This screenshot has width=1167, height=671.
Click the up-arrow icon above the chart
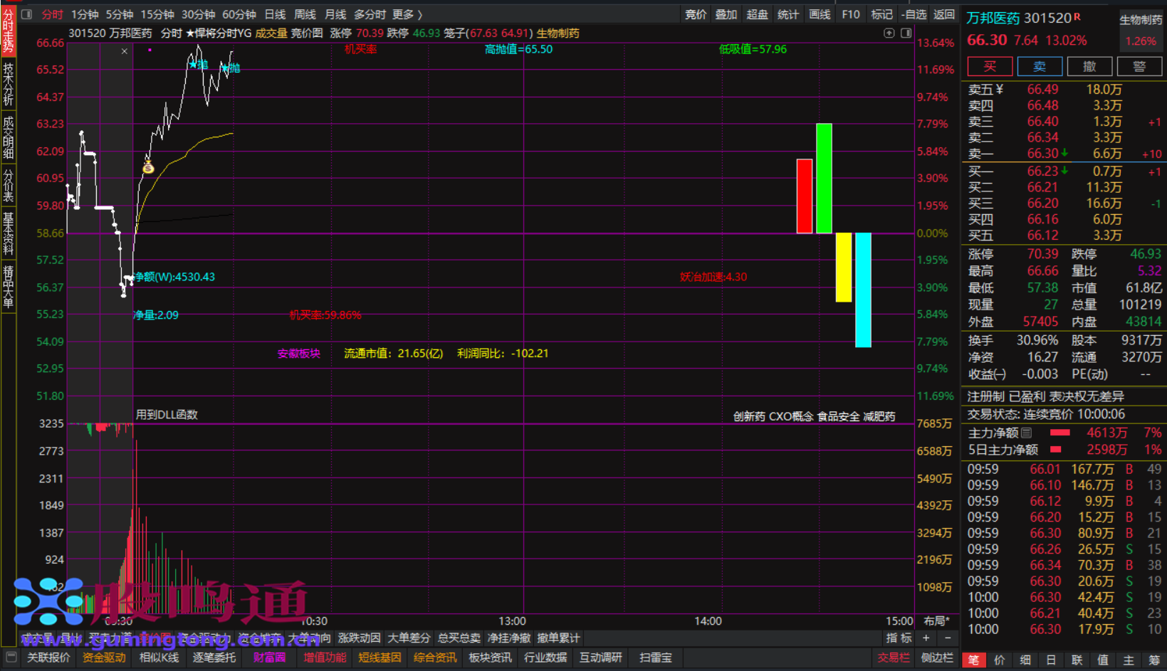click(889, 33)
